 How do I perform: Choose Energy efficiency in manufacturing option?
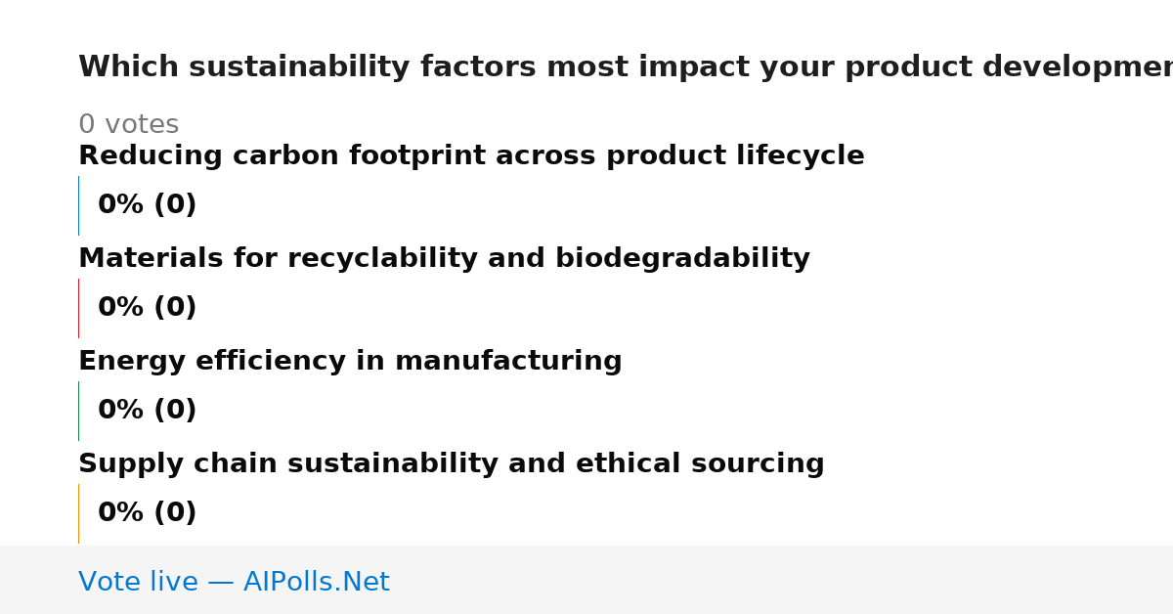tap(350, 362)
